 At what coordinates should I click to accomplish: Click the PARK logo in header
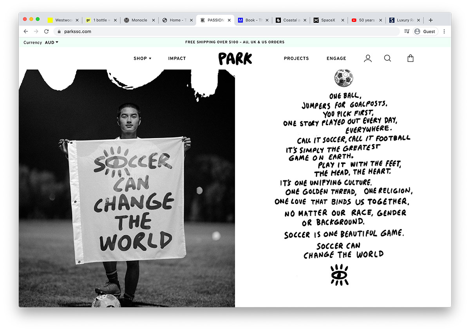point(235,59)
